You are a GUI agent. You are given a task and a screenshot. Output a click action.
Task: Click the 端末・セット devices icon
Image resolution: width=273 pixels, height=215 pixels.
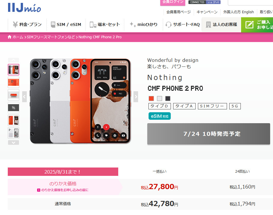(93, 24)
